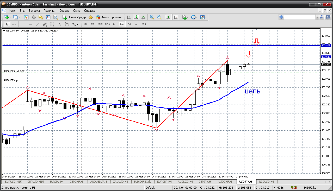Switch to EURUSD,M15 chart tab
Viewport: 333px width, 191px height.
(x=13, y=182)
